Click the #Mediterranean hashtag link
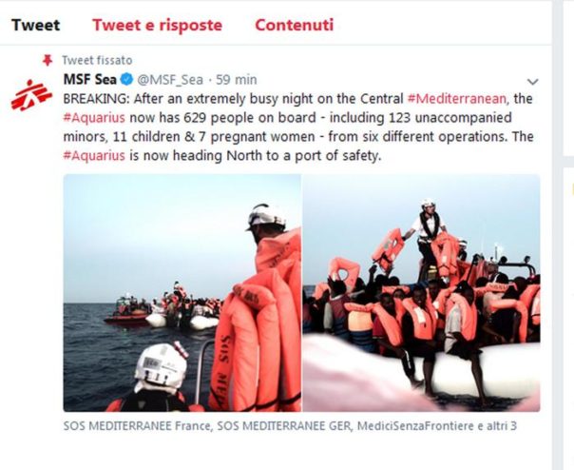Screen dimensions: 574x470 458,99
